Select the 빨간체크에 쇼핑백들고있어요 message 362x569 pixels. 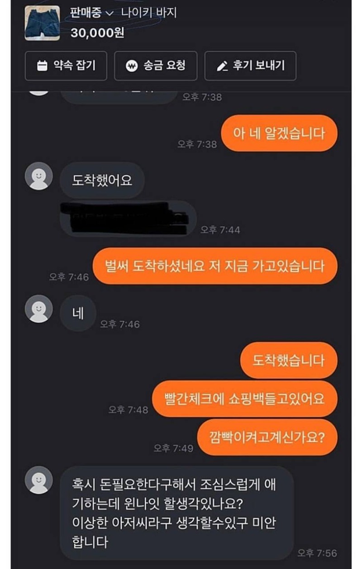244,399
